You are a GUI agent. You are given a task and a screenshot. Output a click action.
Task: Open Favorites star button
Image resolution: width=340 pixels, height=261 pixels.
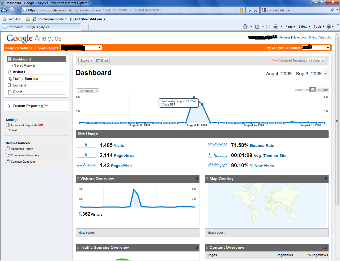coord(11,19)
